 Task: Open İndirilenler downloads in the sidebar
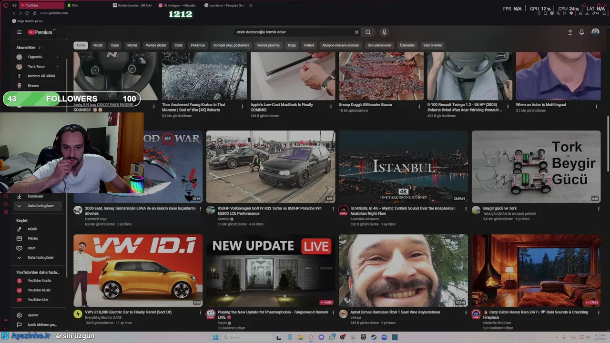36,196
